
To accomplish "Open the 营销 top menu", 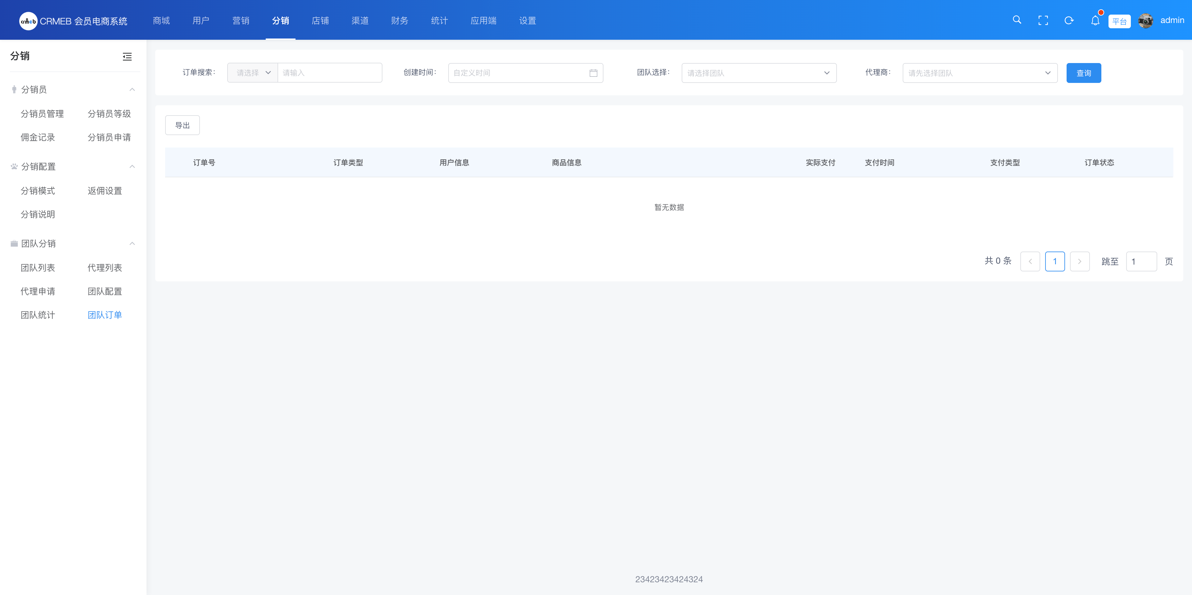I will 241,21.
